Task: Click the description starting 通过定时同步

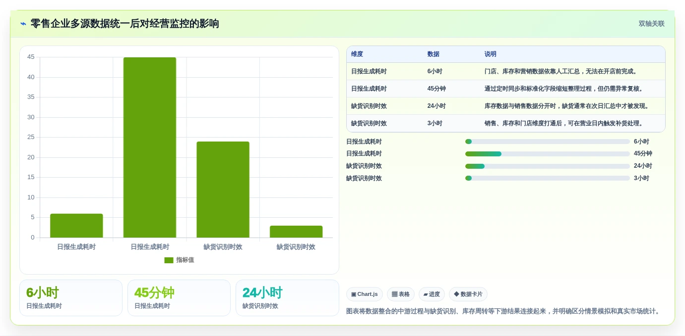Action: [564, 89]
